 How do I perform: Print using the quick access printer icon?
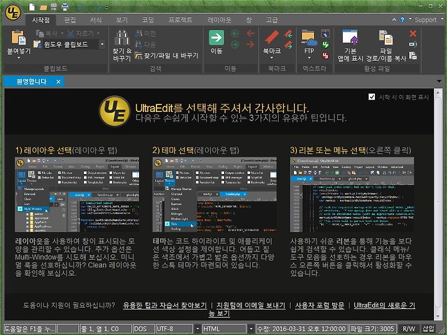pos(65,7)
